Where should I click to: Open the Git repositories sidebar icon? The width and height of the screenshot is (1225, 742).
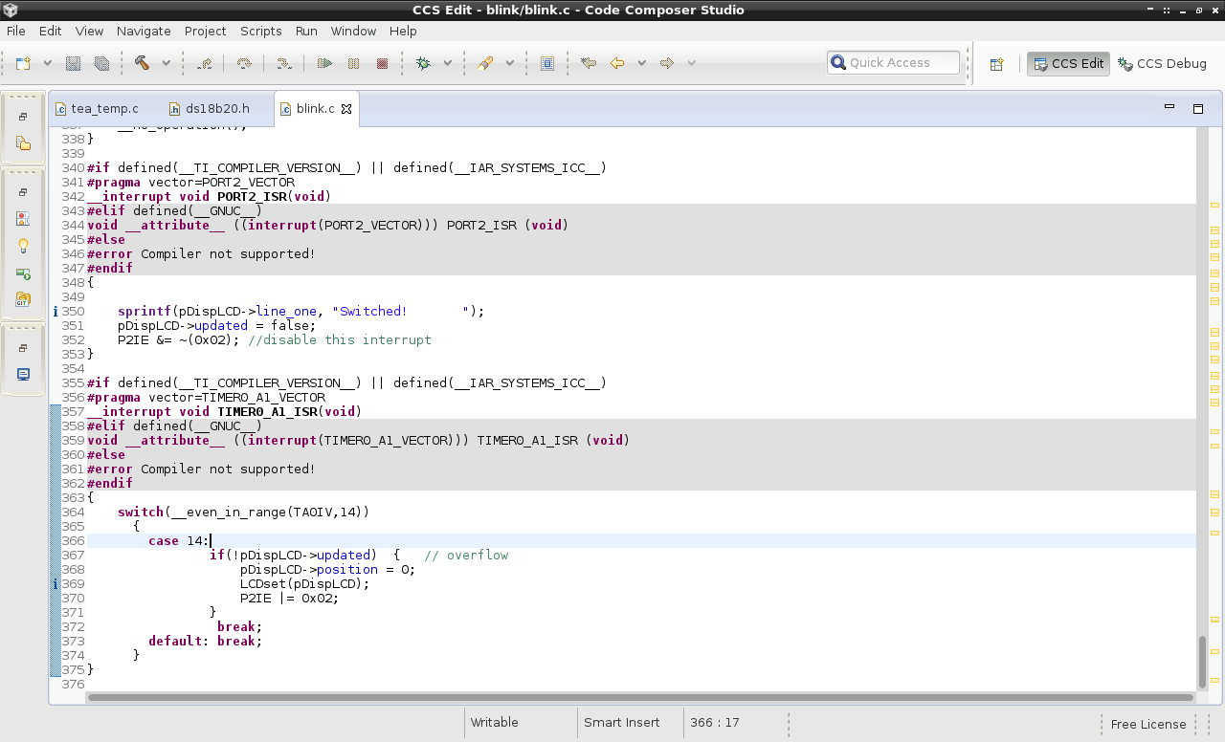[24, 299]
